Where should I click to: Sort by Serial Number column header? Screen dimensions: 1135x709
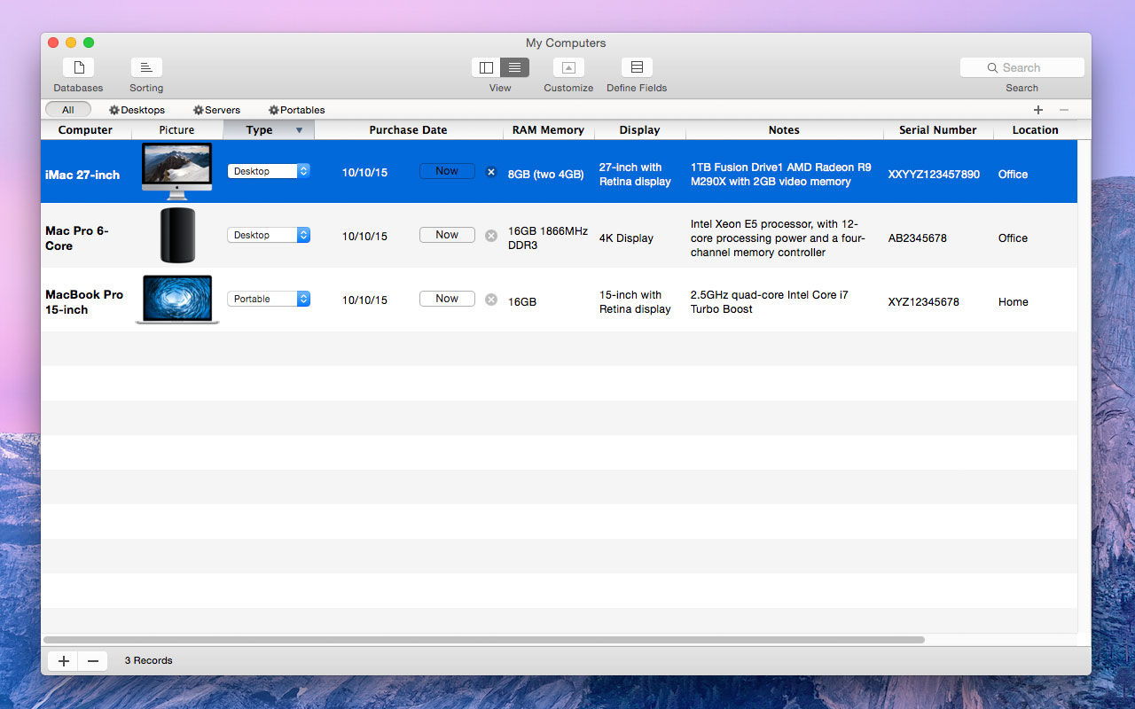[937, 130]
